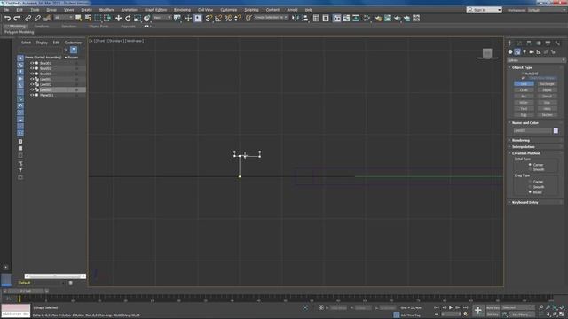The image size is (568, 319).
Task: Select the Select and Link tool
Action: click(28, 18)
